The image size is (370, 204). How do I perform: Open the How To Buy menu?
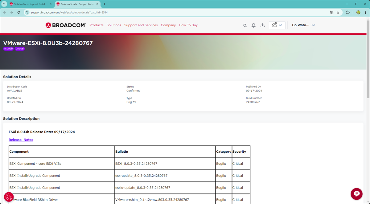pos(188,25)
